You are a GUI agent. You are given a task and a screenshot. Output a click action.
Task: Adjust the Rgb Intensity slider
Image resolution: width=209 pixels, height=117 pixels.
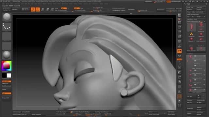(x=64, y=10)
